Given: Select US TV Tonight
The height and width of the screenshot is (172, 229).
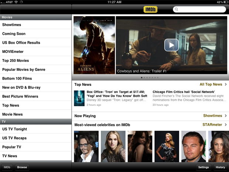Looking at the screenshot, I should (x=36, y=129).
